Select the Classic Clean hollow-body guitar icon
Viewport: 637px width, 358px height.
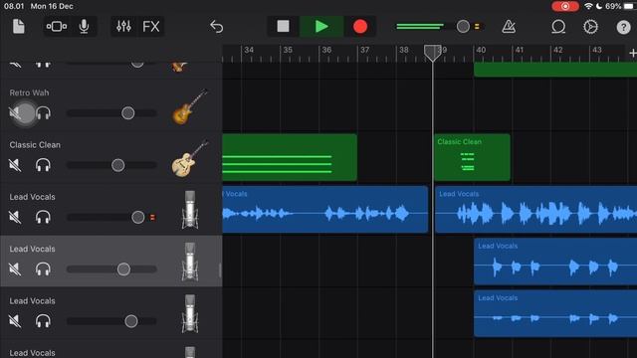pyautogui.click(x=190, y=158)
